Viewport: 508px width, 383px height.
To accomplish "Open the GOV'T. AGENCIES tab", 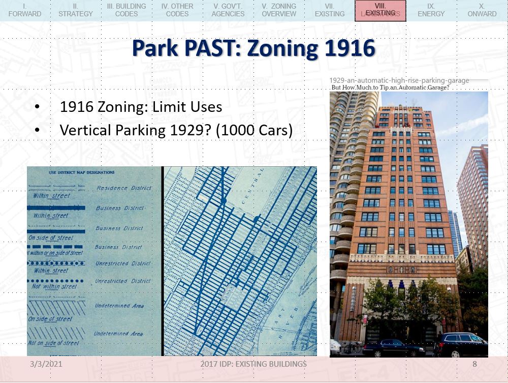I will click(x=228, y=10).
